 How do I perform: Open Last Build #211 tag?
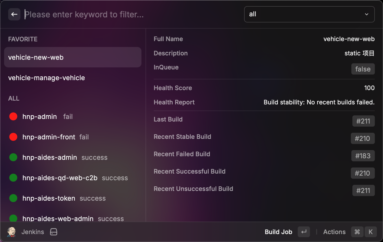363,121
